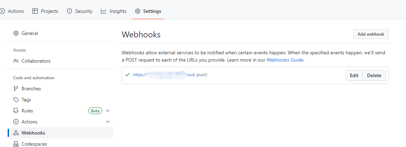Click the Settings gear icon in top navigation
This screenshot has height=147, width=406.
(138, 11)
